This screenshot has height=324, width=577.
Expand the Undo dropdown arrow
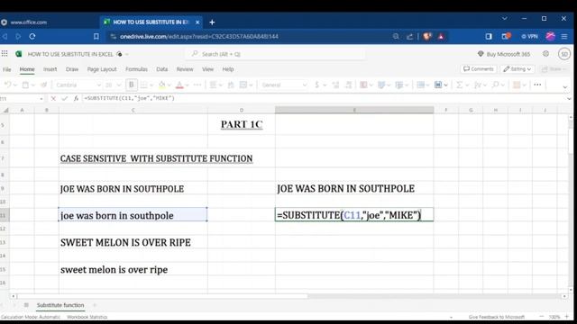[15, 85]
